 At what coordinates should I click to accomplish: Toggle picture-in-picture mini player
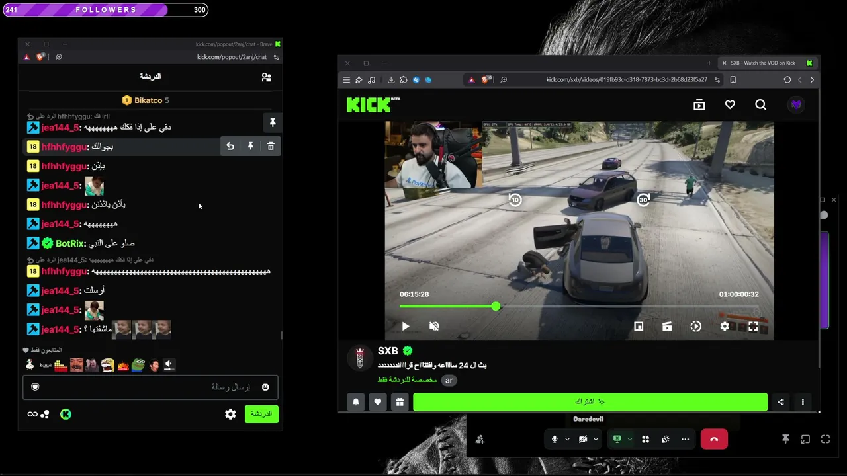pos(639,326)
